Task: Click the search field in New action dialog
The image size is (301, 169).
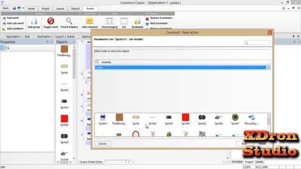Action: 257,43
